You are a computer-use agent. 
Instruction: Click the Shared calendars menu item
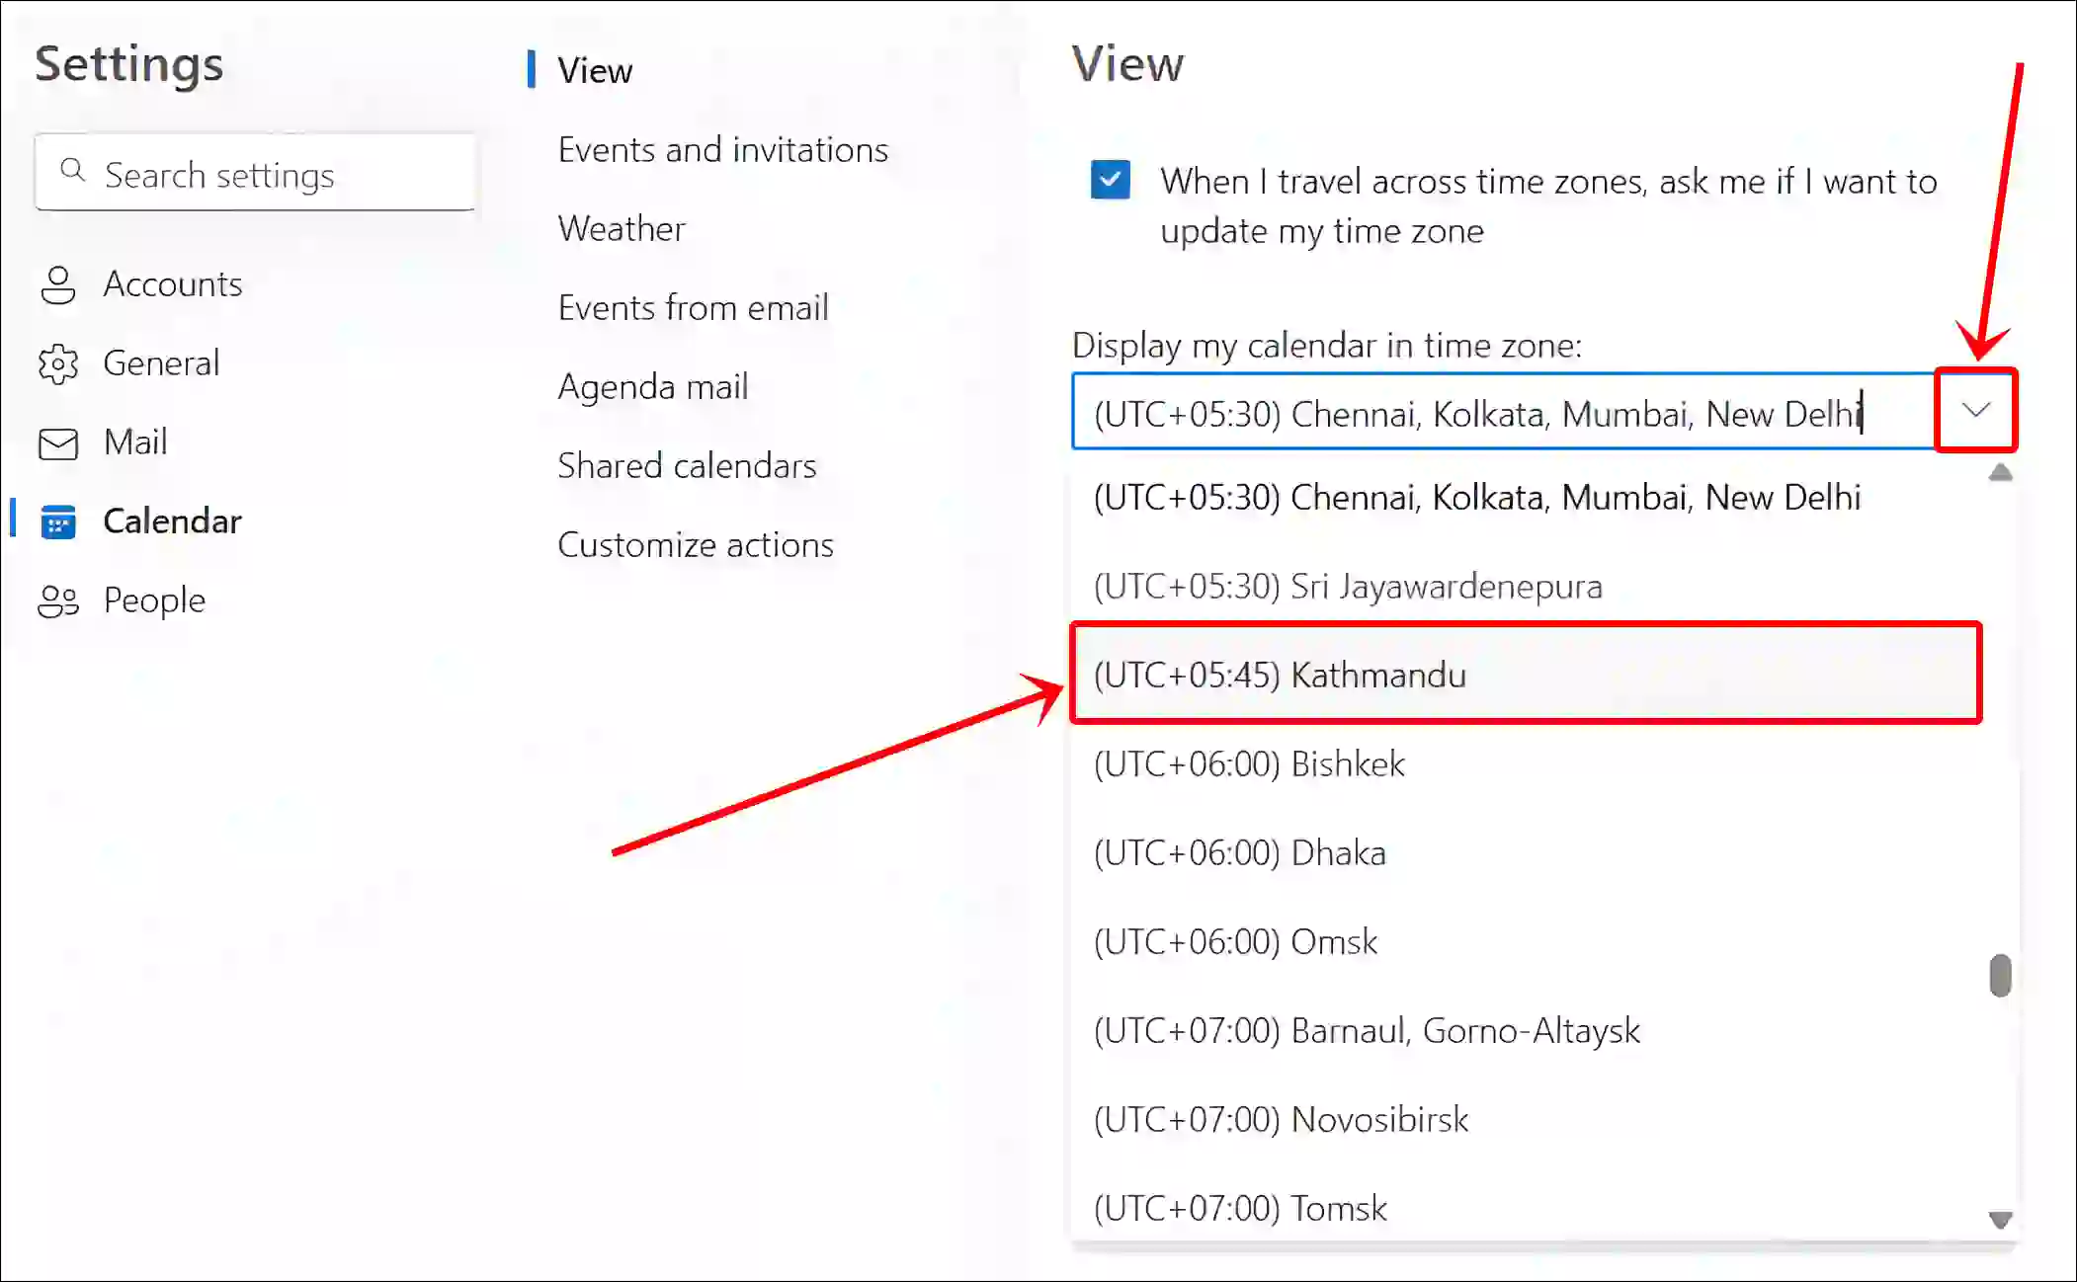point(689,465)
